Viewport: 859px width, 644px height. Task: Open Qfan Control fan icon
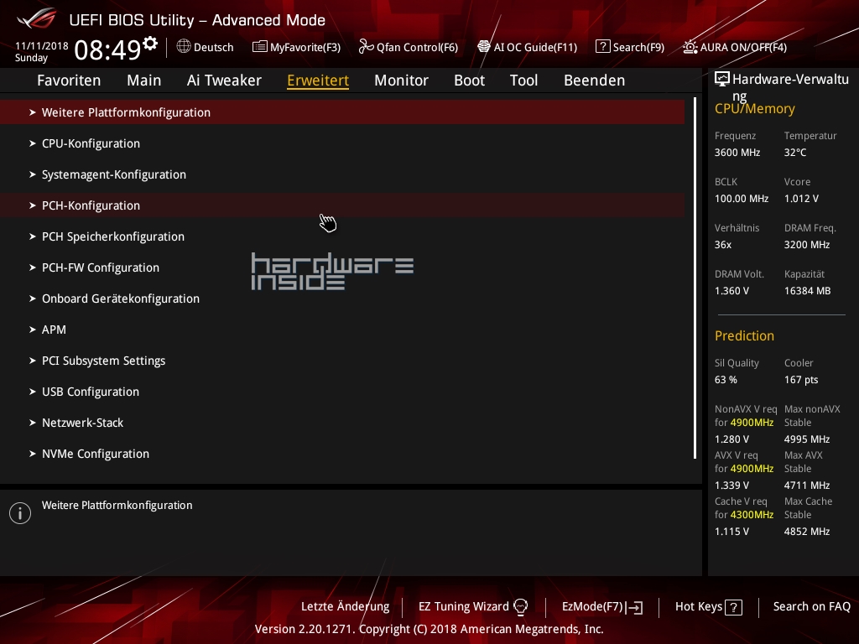pos(366,47)
